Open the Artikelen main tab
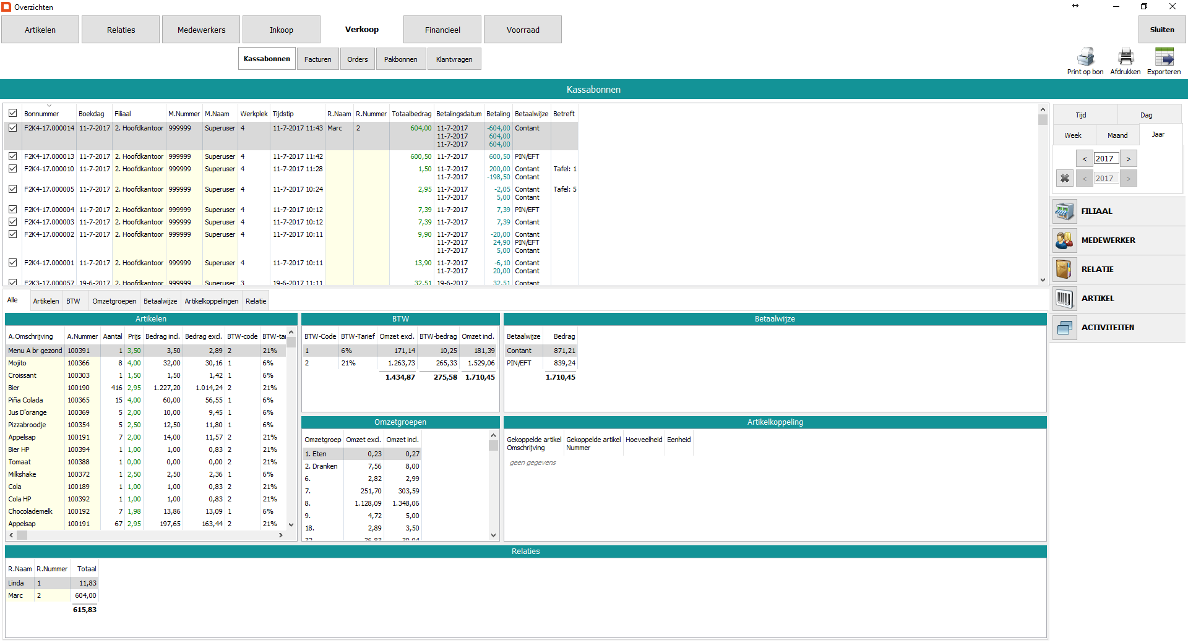The height and width of the screenshot is (643, 1188). pyautogui.click(x=40, y=30)
